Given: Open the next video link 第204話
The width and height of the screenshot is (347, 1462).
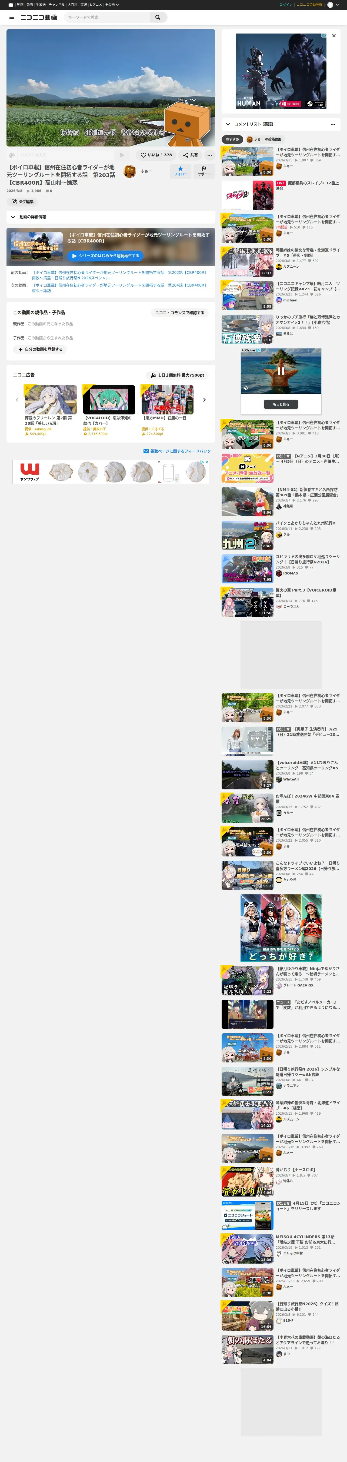Looking at the screenshot, I should pyautogui.click(x=119, y=288).
